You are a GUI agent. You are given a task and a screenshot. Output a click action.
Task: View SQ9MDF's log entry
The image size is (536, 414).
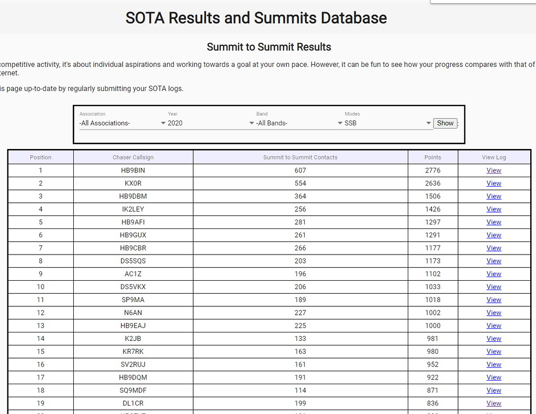point(494,390)
